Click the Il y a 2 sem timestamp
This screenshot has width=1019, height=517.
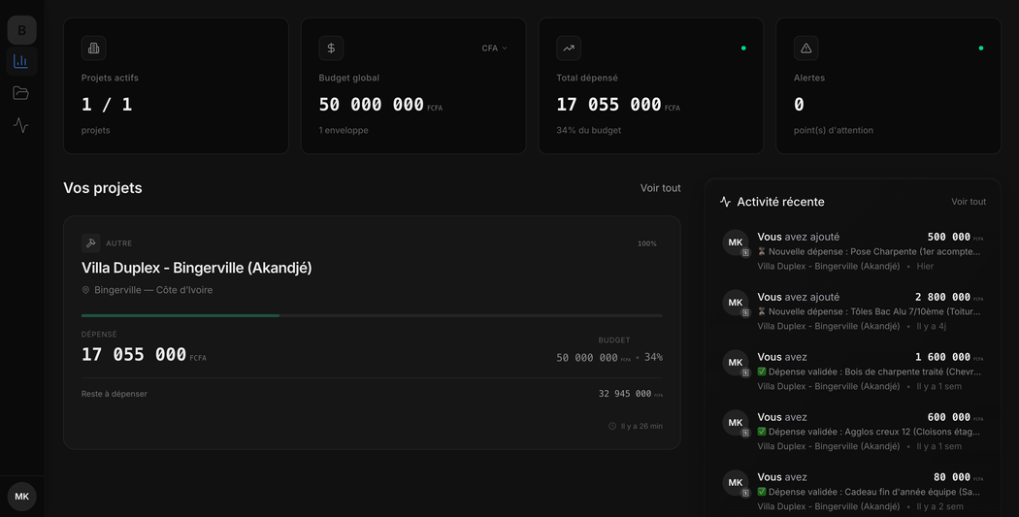point(939,506)
